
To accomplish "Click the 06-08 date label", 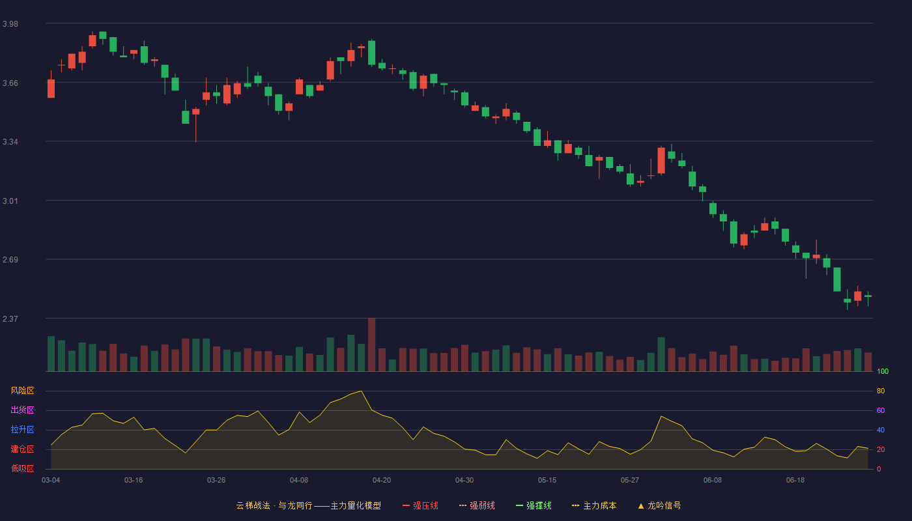I will [713, 480].
